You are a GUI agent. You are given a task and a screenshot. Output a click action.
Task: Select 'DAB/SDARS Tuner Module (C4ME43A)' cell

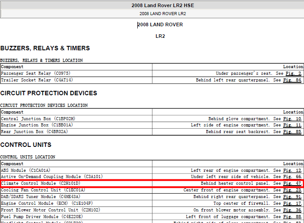point(76,197)
